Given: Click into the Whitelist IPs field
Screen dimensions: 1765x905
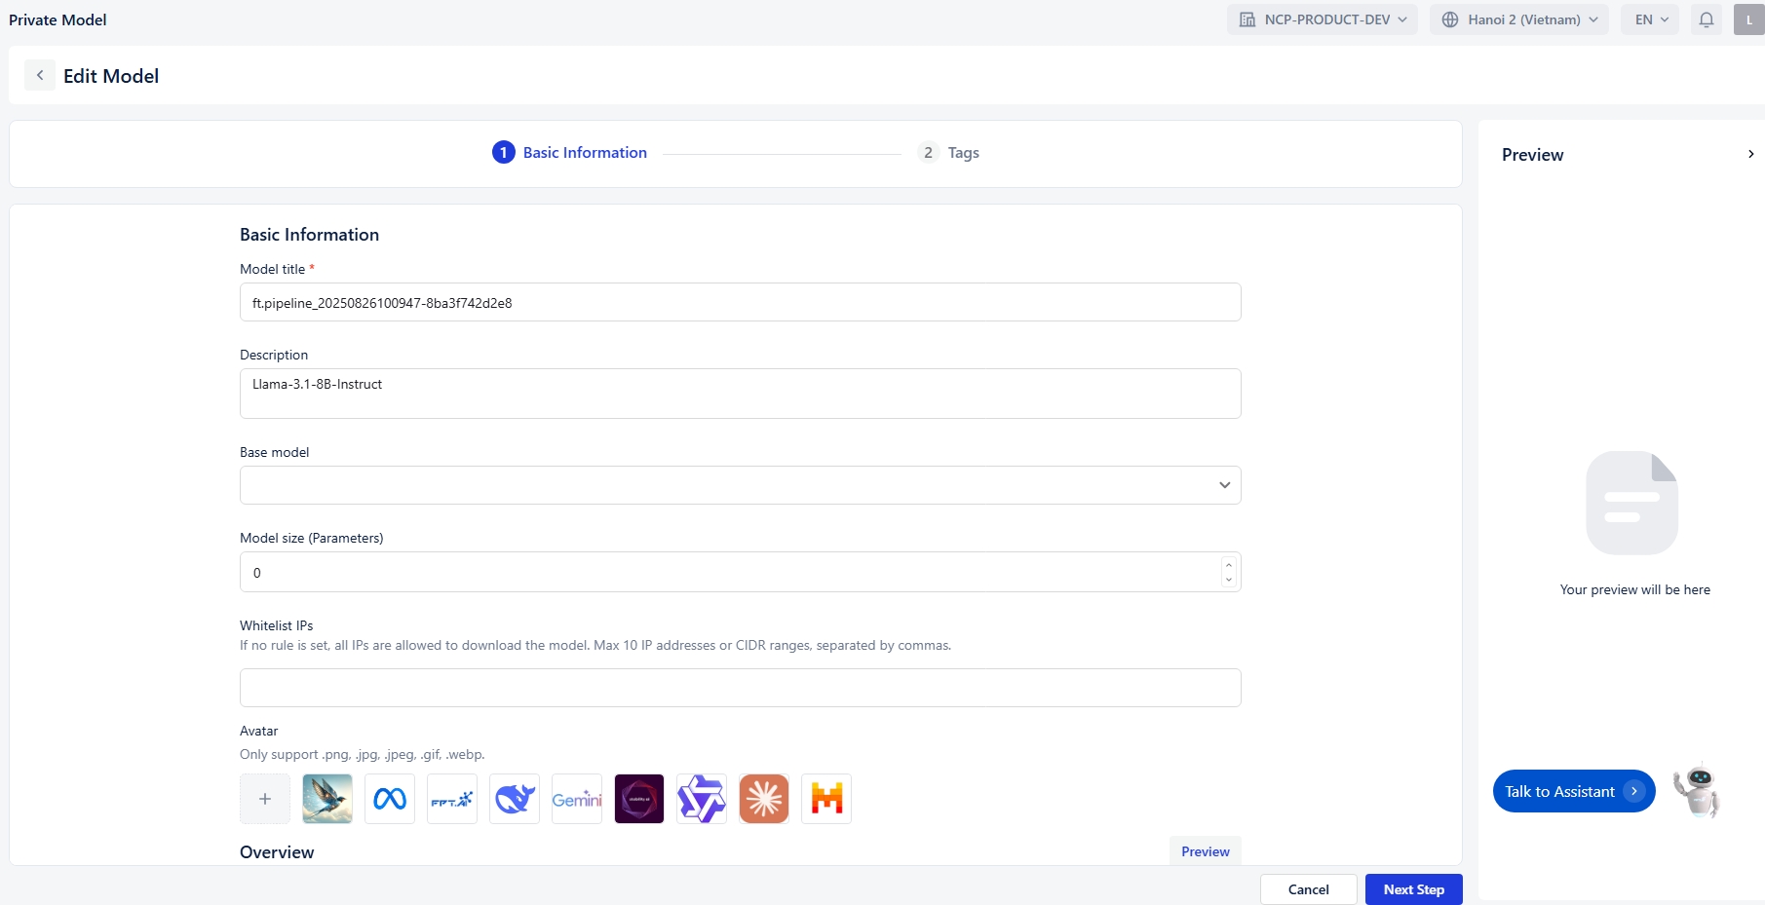Looking at the screenshot, I should (740, 688).
